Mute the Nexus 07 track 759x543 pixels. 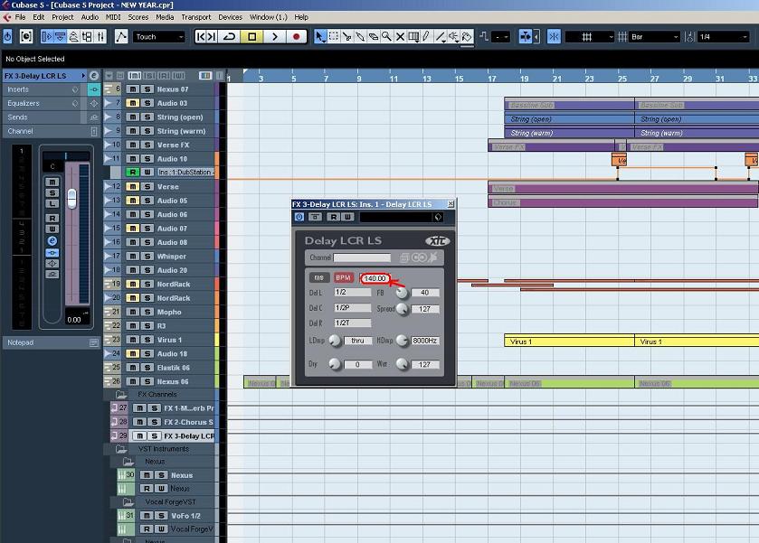[x=133, y=89]
